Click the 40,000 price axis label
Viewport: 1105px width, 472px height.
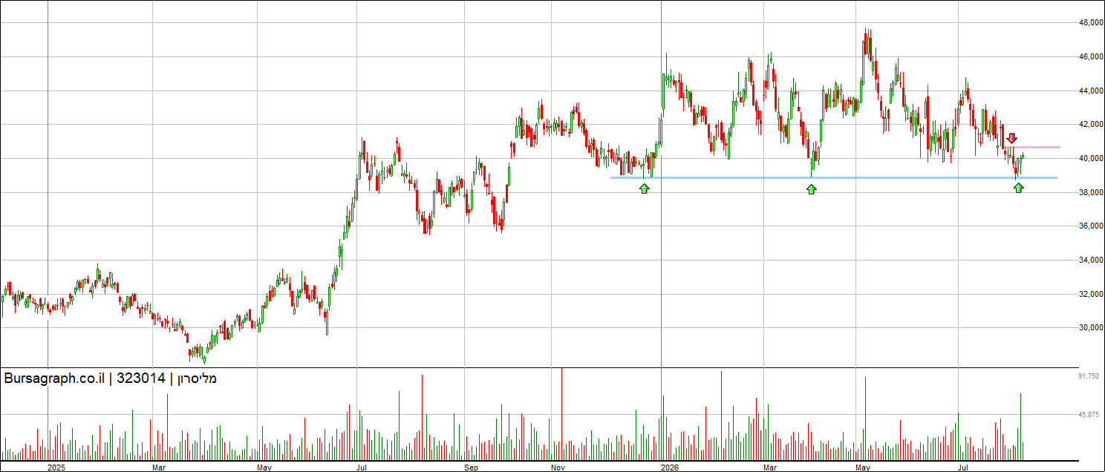tap(1090, 158)
